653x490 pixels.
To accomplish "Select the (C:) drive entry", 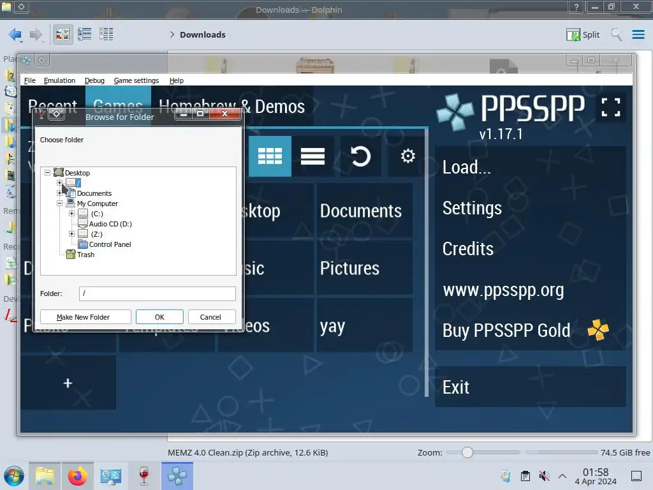I will 97,214.
